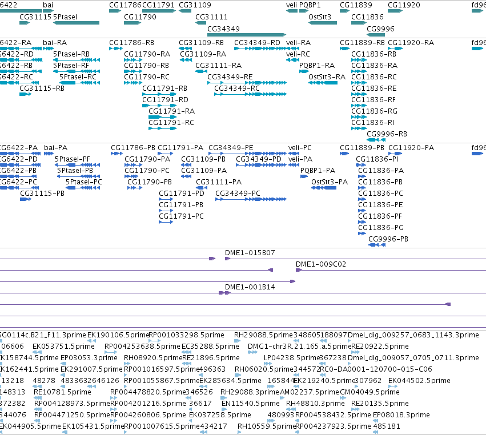
Task: Click transcript label "CG31115-RB"
Action: click(x=42, y=88)
